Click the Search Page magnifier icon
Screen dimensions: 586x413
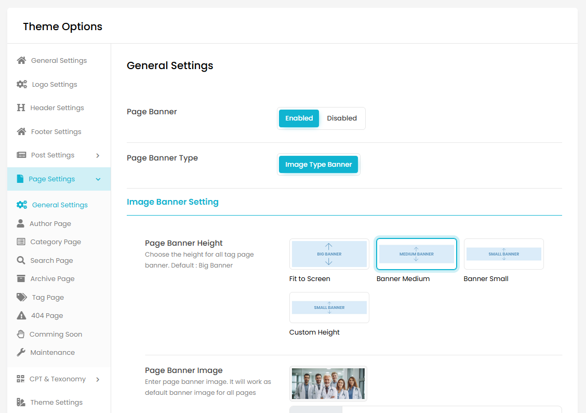tap(21, 260)
